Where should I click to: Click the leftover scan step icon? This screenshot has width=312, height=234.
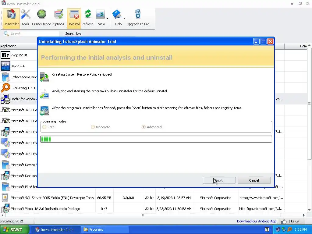44,111
